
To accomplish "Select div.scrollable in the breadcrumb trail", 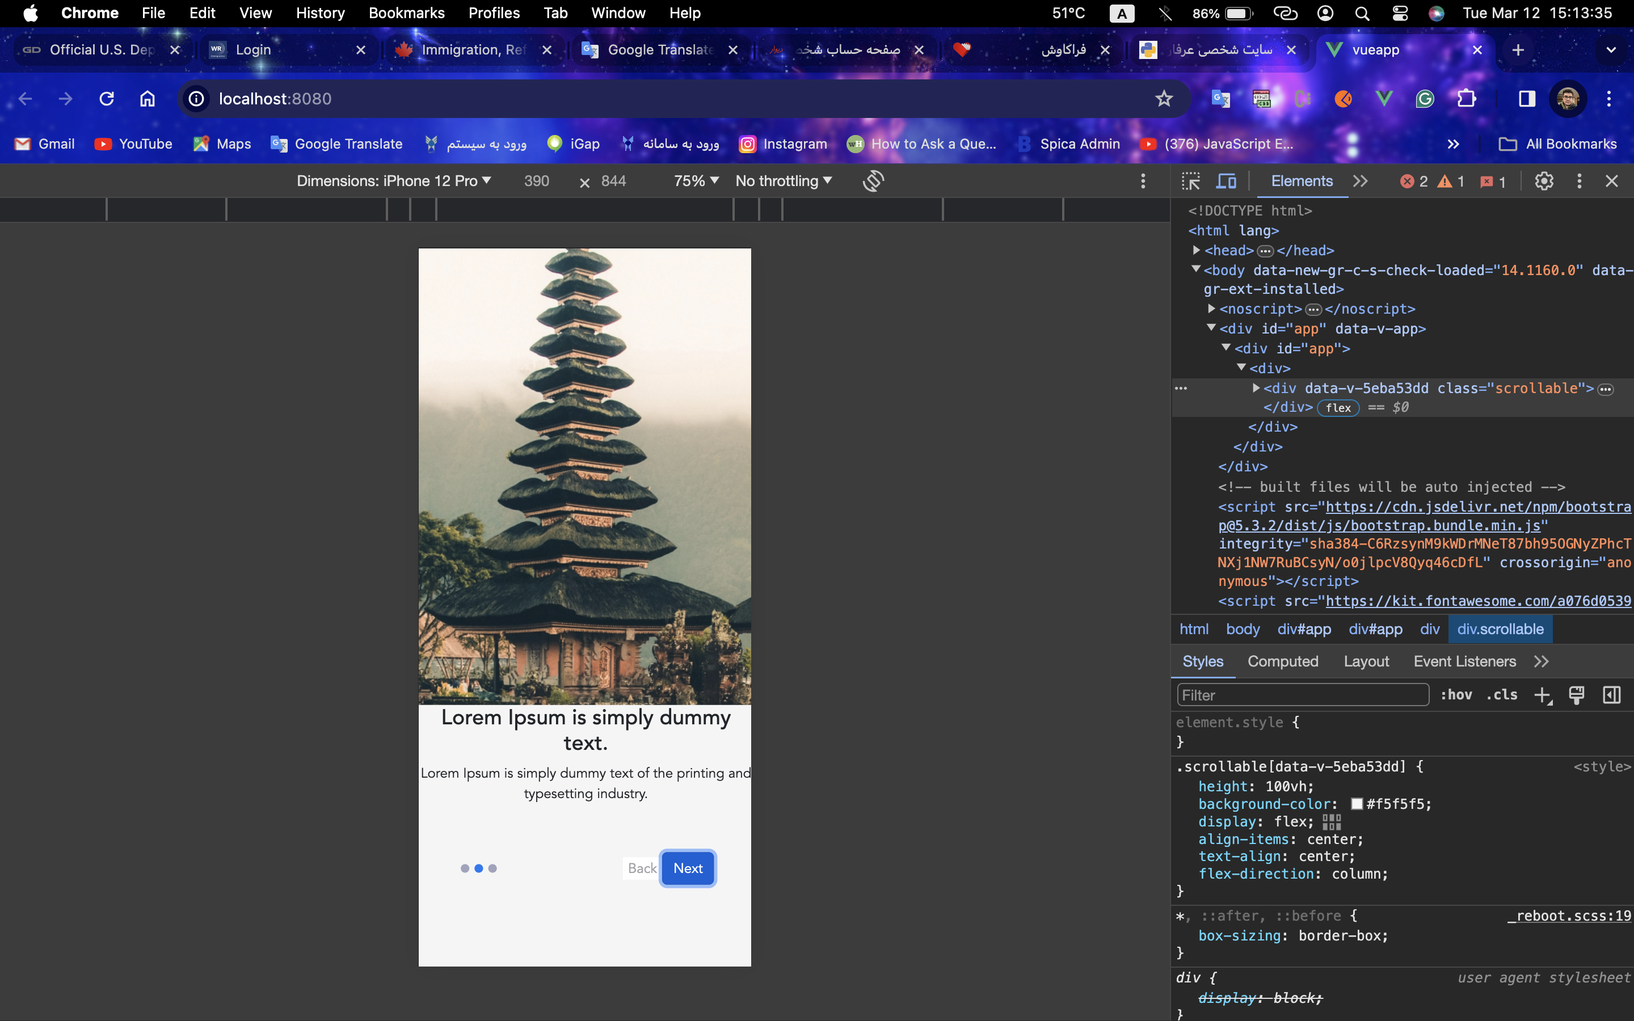I will 1500,628.
